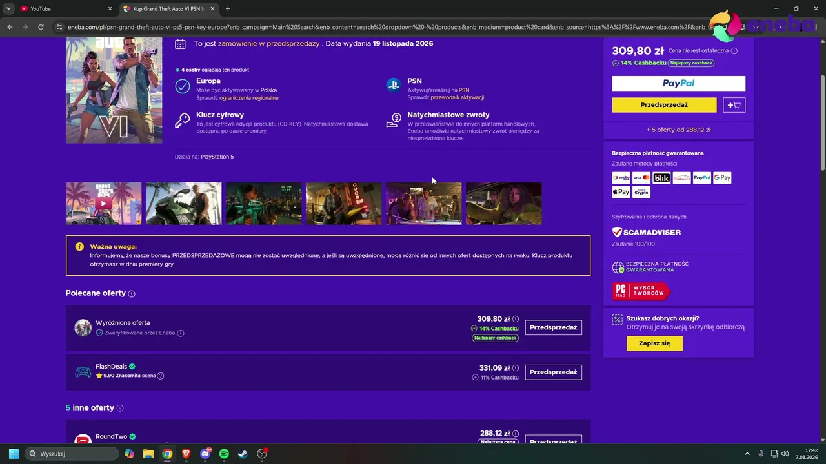
Task: Open the motorcycle screenshot thumbnail
Action: click(183, 204)
